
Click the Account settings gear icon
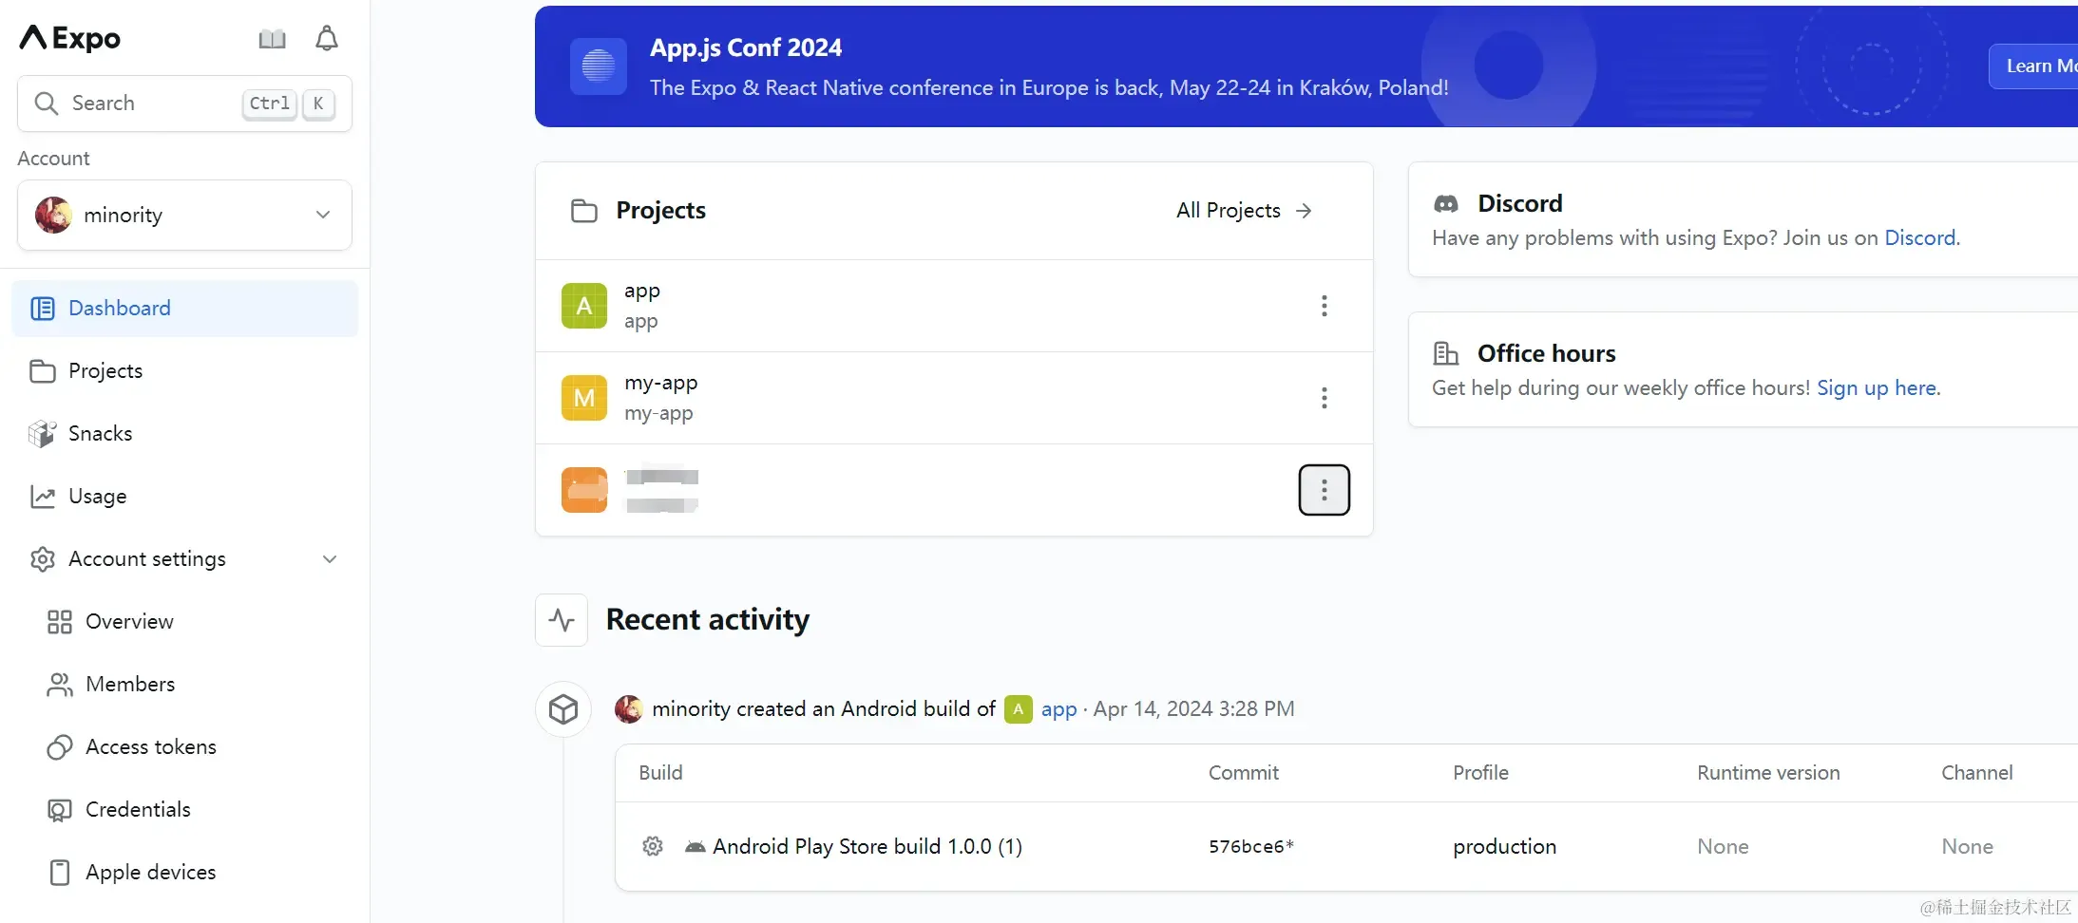(x=43, y=559)
